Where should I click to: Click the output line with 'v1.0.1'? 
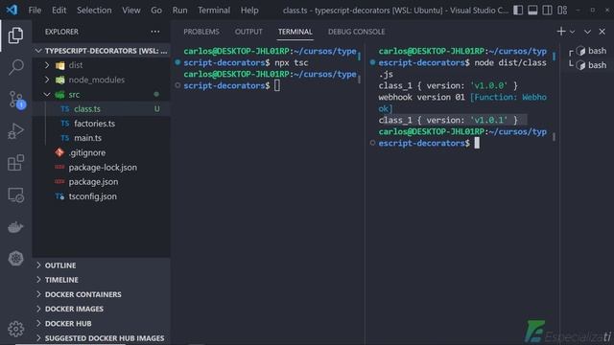[448, 120]
